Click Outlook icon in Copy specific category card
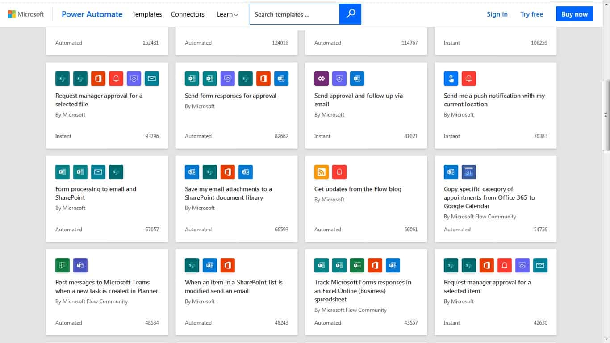Image resolution: width=610 pixels, height=343 pixels. pos(451,172)
